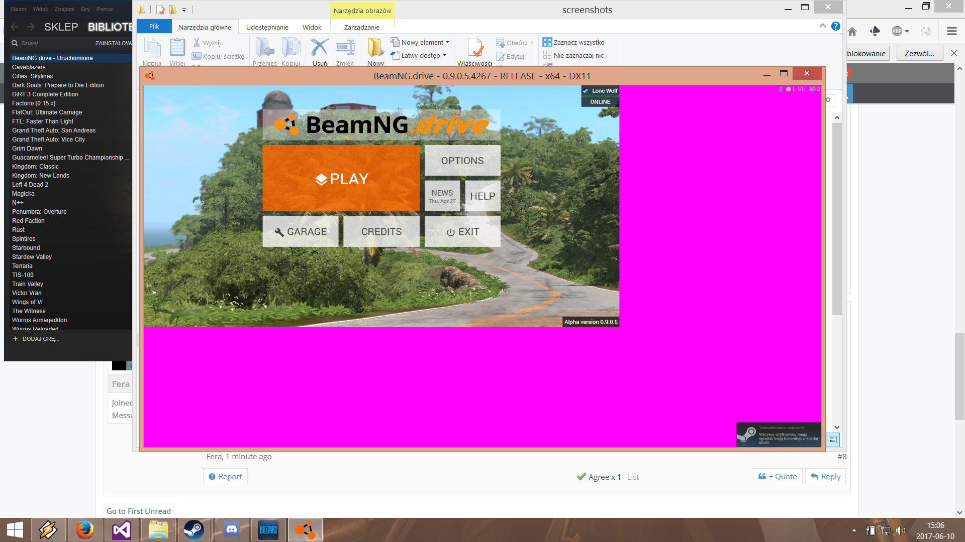Screen dimensions: 965x542
Task: Open Visual Studio from taskbar
Action: click(121, 530)
